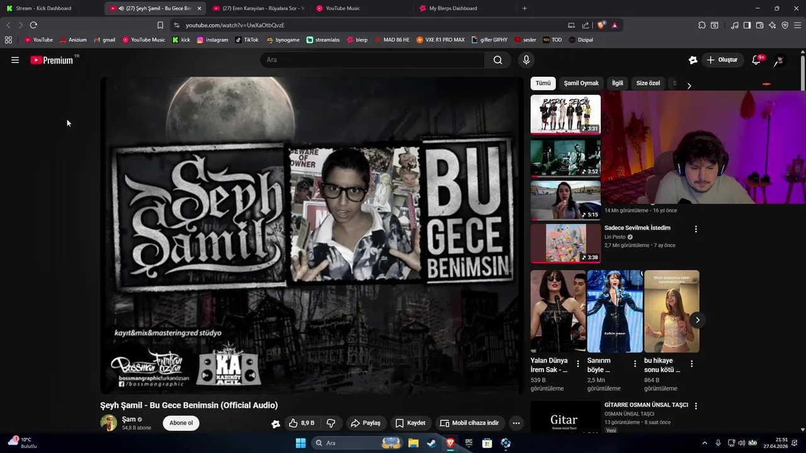Show hidden tray icons chevron

[x=704, y=443]
